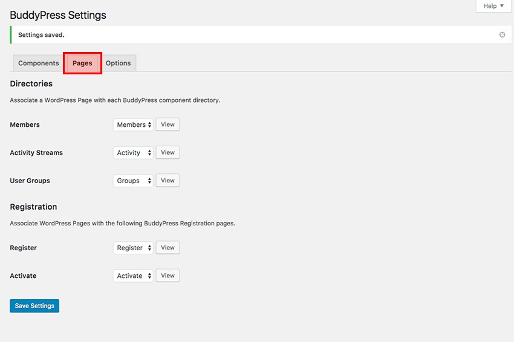View the Register page
The width and height of the screenshot is (514, 342).
tap(168, 247)
